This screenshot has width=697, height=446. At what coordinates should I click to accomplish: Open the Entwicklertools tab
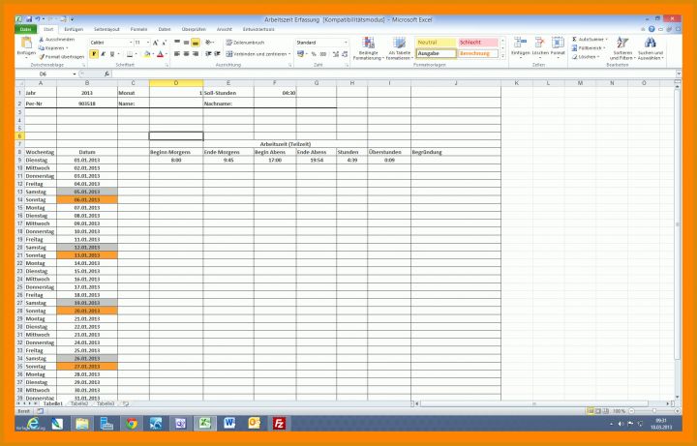pos(258,29)
